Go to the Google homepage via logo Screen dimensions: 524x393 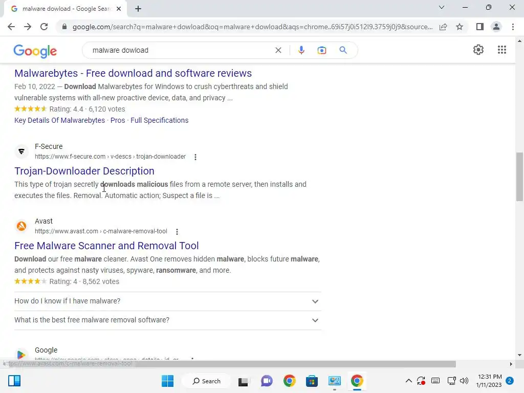click(x=35, y=51)
